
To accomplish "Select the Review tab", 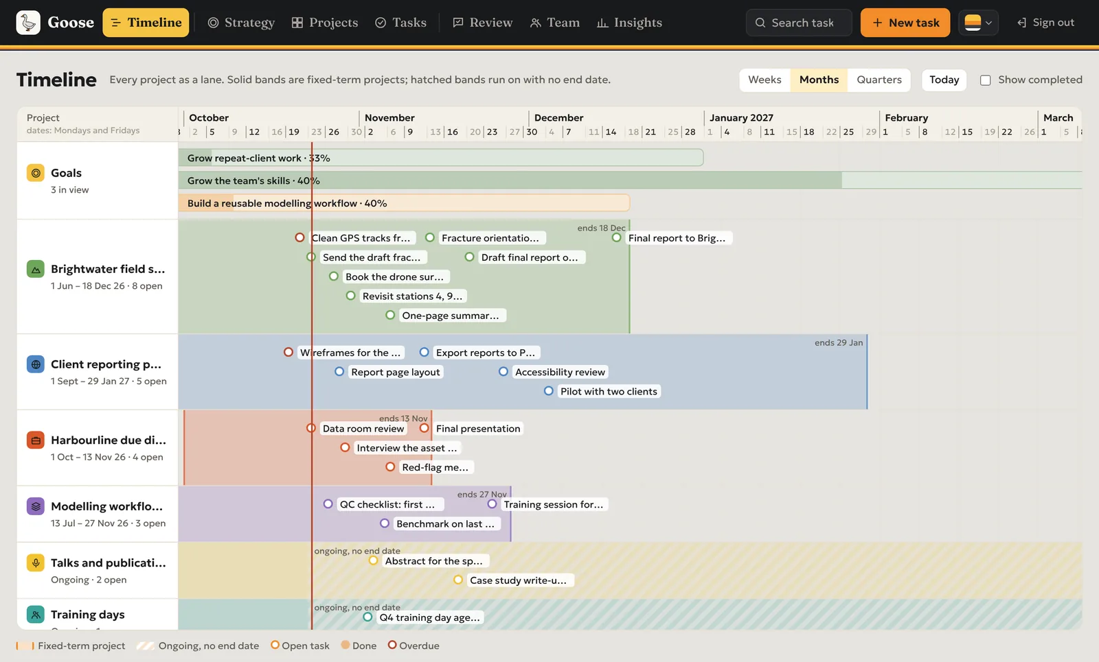I will coord(483,23).
